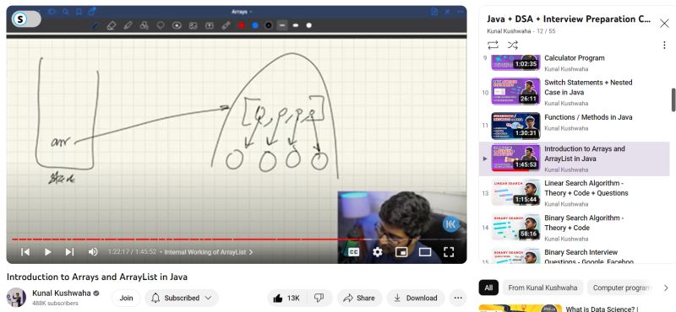Screen dimensions: 676x312
Task: Open playlist options menu
Action: pyautogui.click(x=664, y=46)
